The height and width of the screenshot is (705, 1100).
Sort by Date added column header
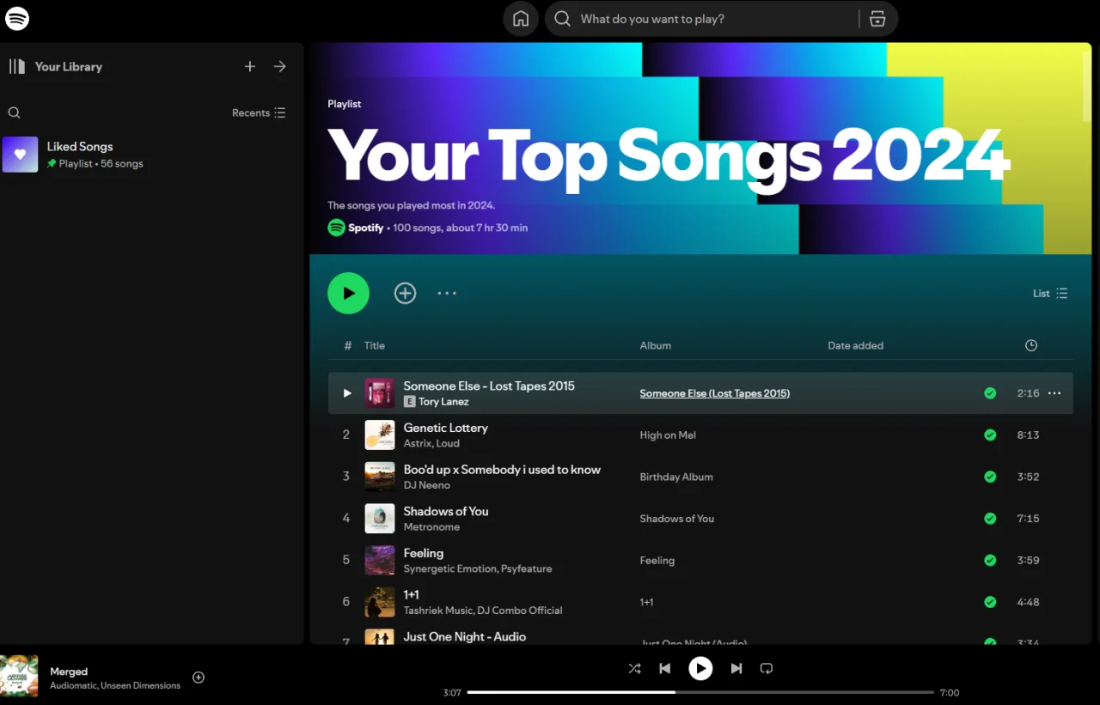click(855, 345)
